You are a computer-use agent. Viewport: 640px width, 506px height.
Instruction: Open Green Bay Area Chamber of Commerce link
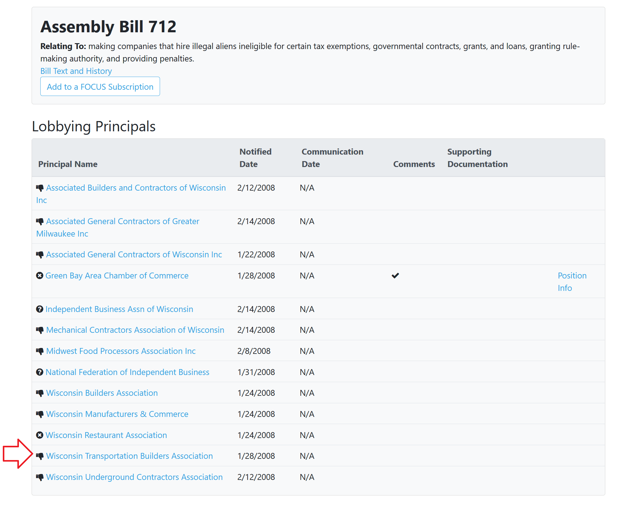117,276
